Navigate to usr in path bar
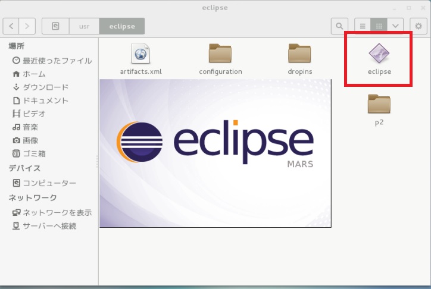The height and width of the screenshot is (289, 431). [84, 26]
